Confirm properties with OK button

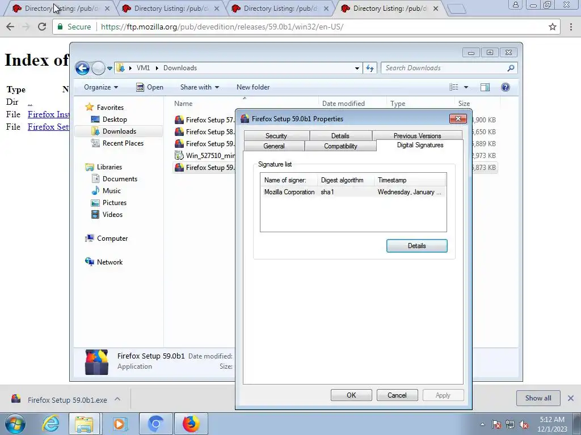point(351,395)
